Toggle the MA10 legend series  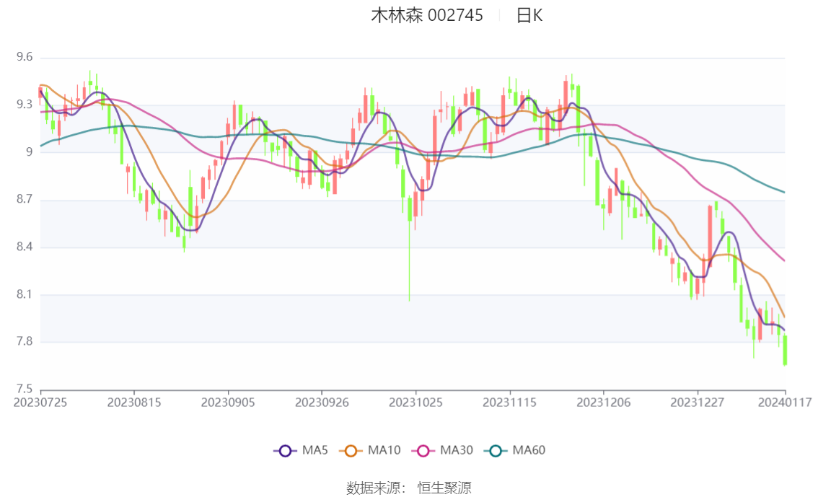370,450
